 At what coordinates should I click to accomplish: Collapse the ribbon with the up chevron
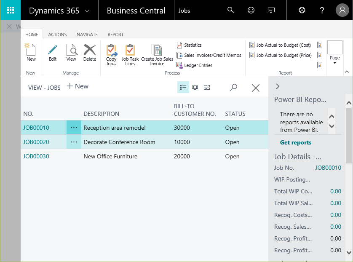(x=347, y=72)
